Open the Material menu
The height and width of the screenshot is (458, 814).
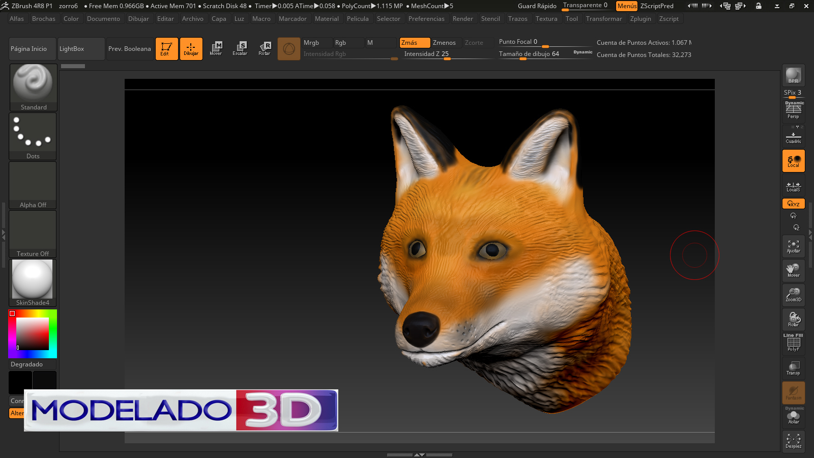pos(327,19)
